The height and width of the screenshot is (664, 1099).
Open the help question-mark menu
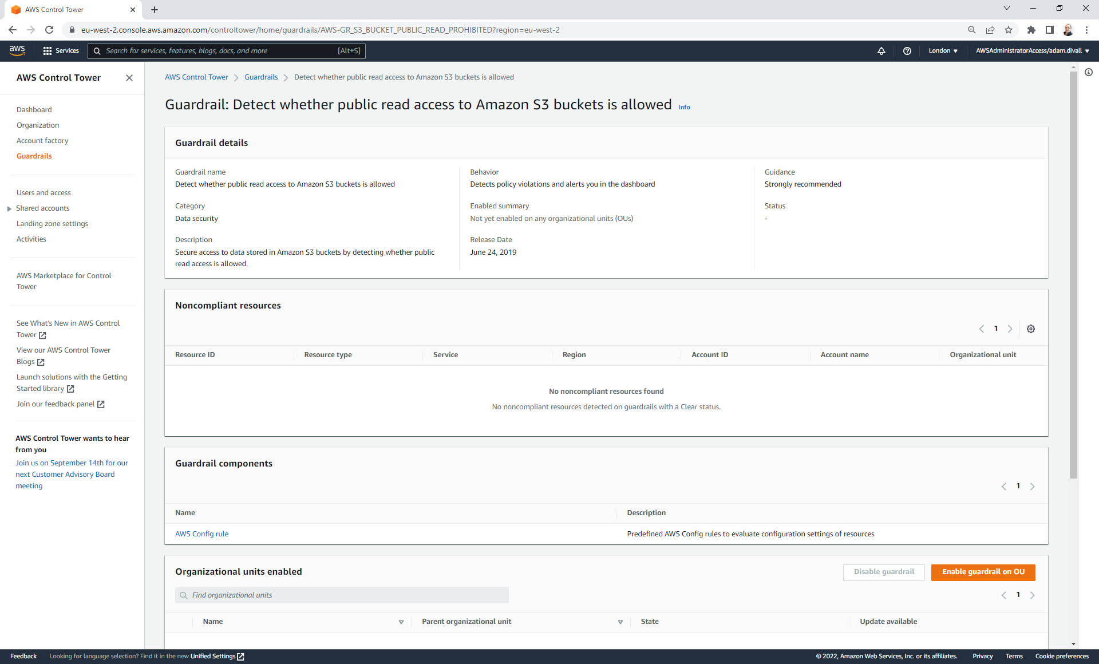tap(907, 51)
